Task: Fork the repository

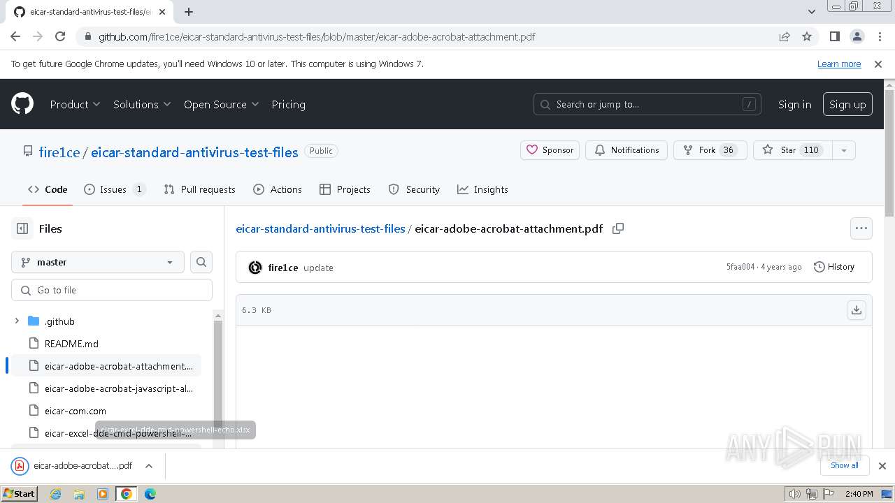Action: 710,150
